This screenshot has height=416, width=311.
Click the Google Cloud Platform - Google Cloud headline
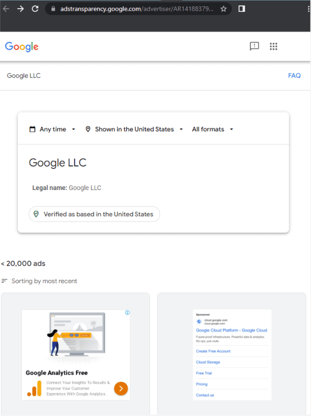pyautogui.click(x=231, y=330)
